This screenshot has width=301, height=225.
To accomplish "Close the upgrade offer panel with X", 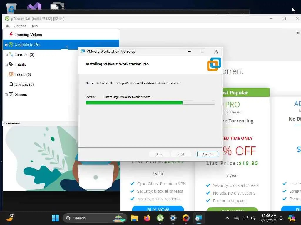I will [298, 33].
